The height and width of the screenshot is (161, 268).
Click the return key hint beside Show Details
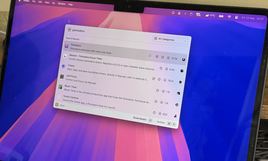[150, 120]
